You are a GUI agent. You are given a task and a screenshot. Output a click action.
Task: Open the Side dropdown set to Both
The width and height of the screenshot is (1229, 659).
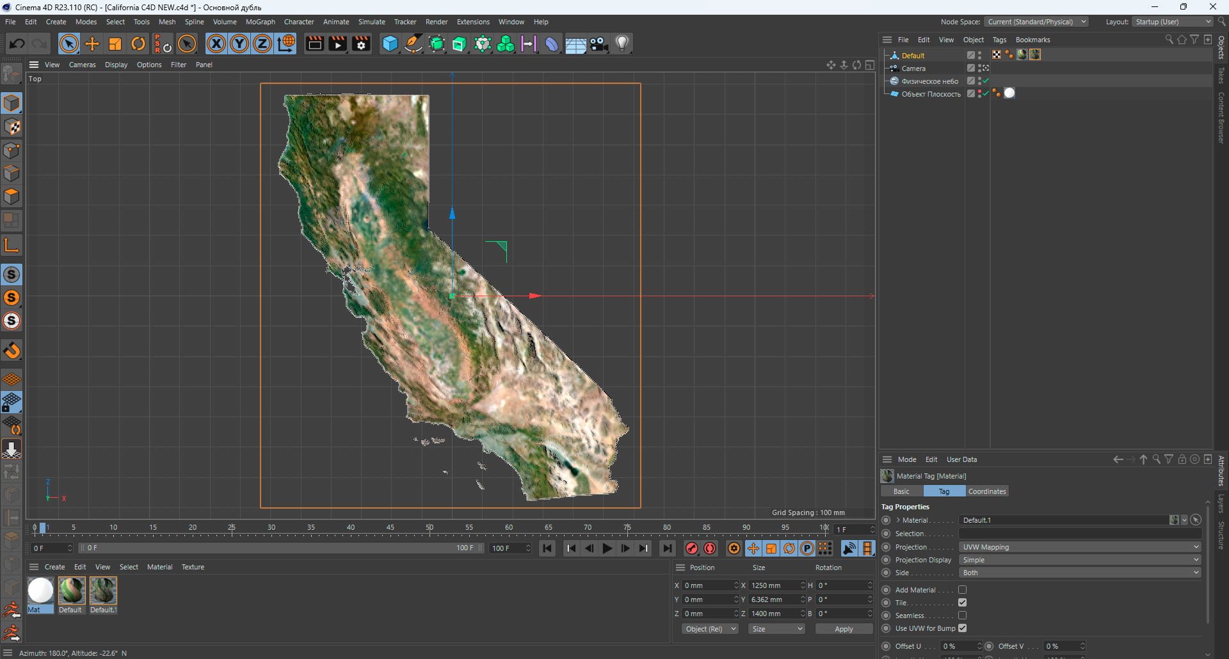1080,573
